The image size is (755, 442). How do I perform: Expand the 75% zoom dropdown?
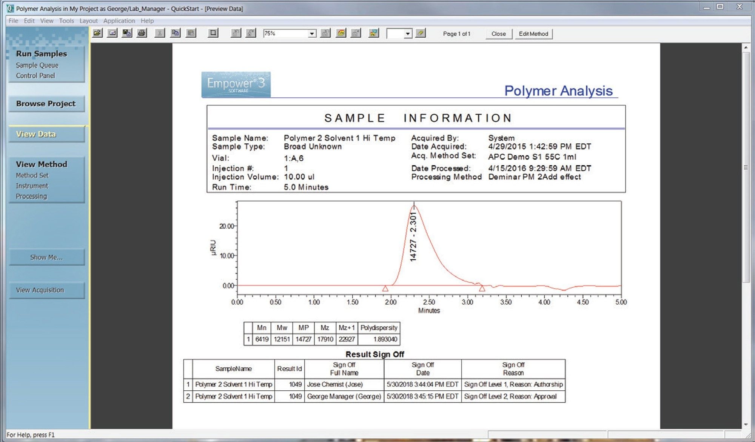[x=312, y=34]
